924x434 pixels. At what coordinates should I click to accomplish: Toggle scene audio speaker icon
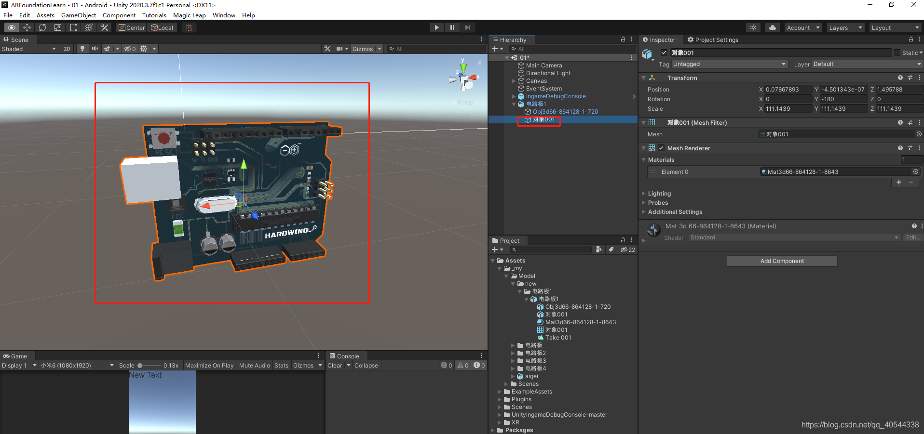(x=95, y=49)
